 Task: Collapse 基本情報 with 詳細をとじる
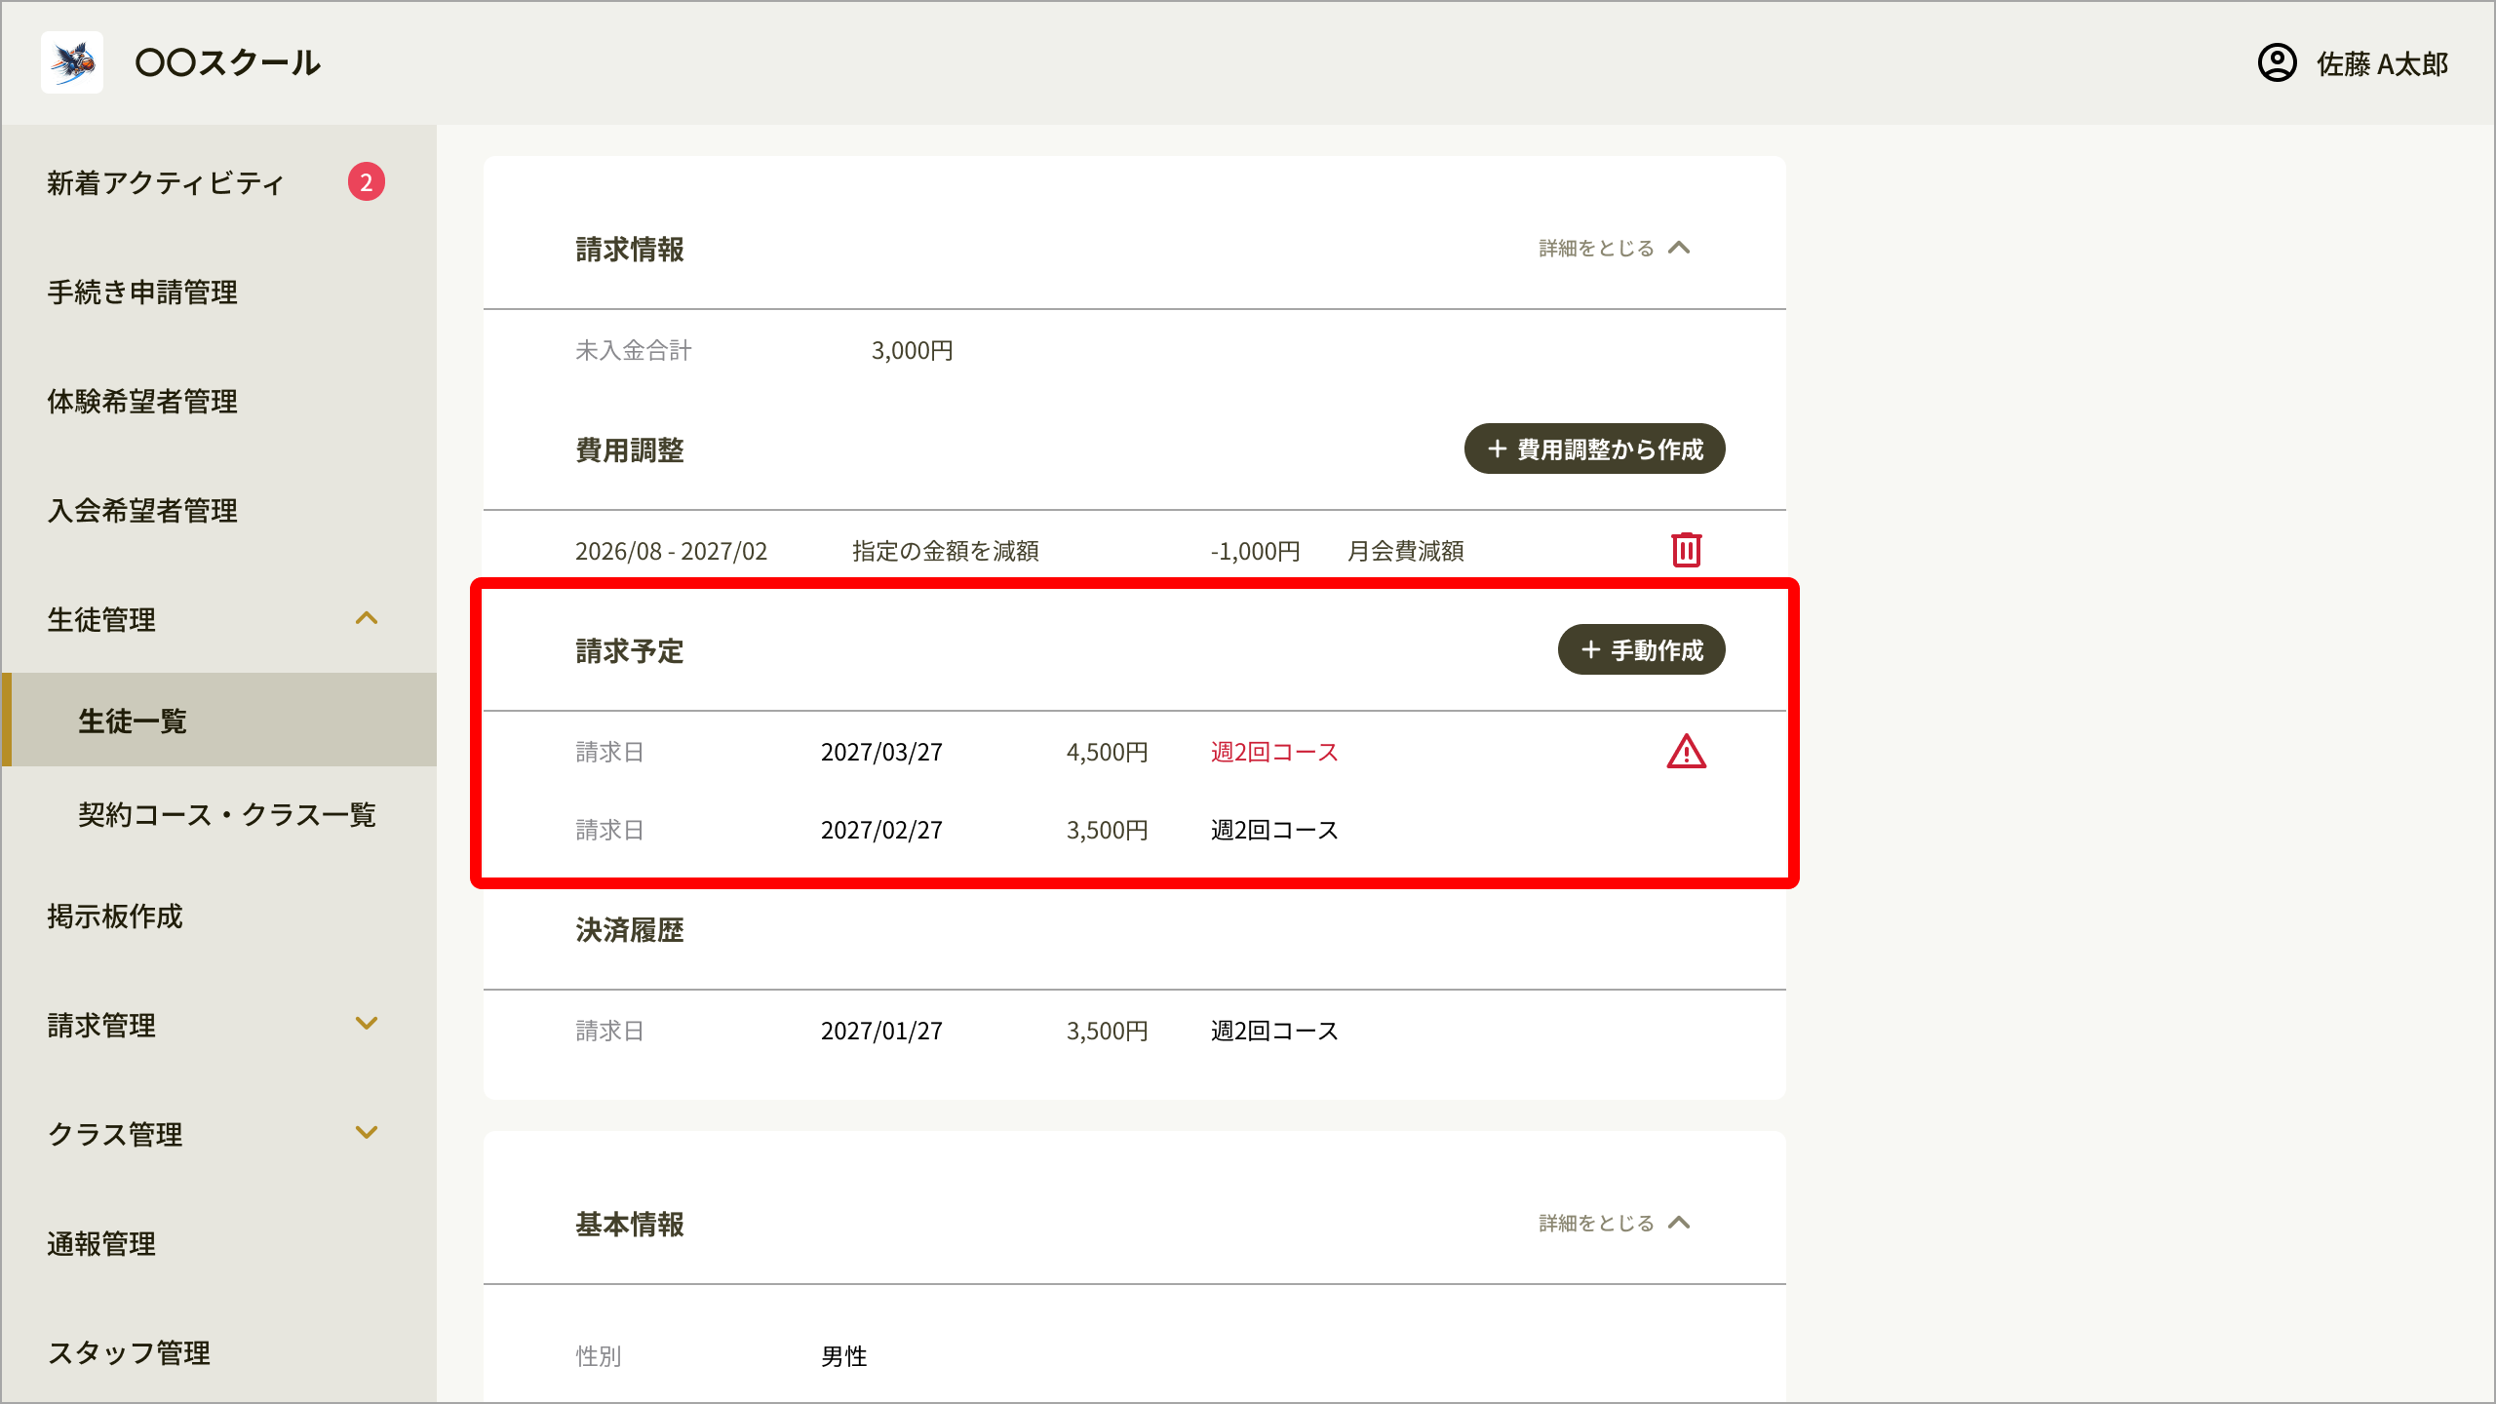pos(1615,1223)
